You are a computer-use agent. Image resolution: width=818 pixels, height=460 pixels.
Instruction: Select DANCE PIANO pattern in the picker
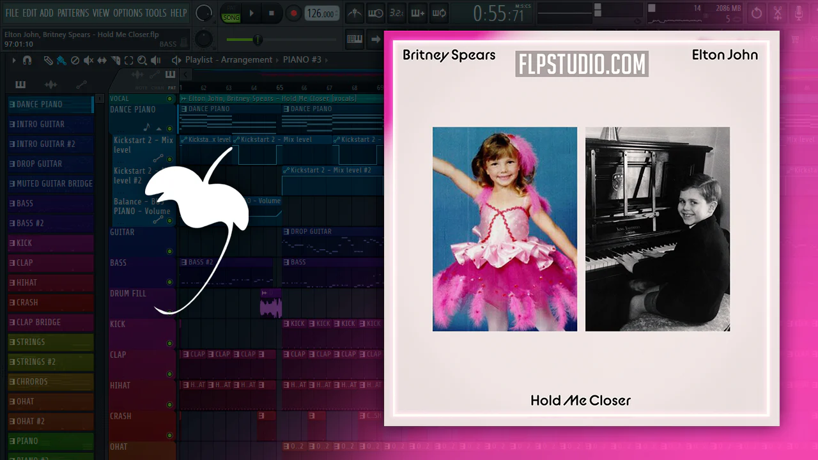[50, 104]
